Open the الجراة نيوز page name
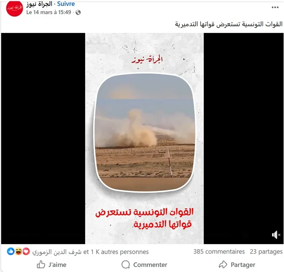 pyautogui.click(x=39, y=4)
